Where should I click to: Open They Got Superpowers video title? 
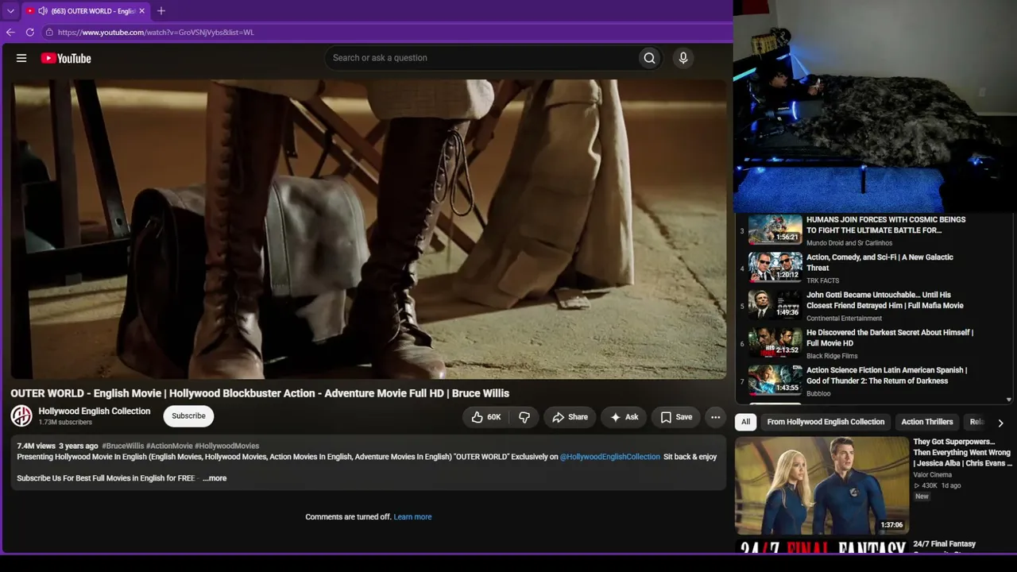pyautogui.click(x=961, y=452)
